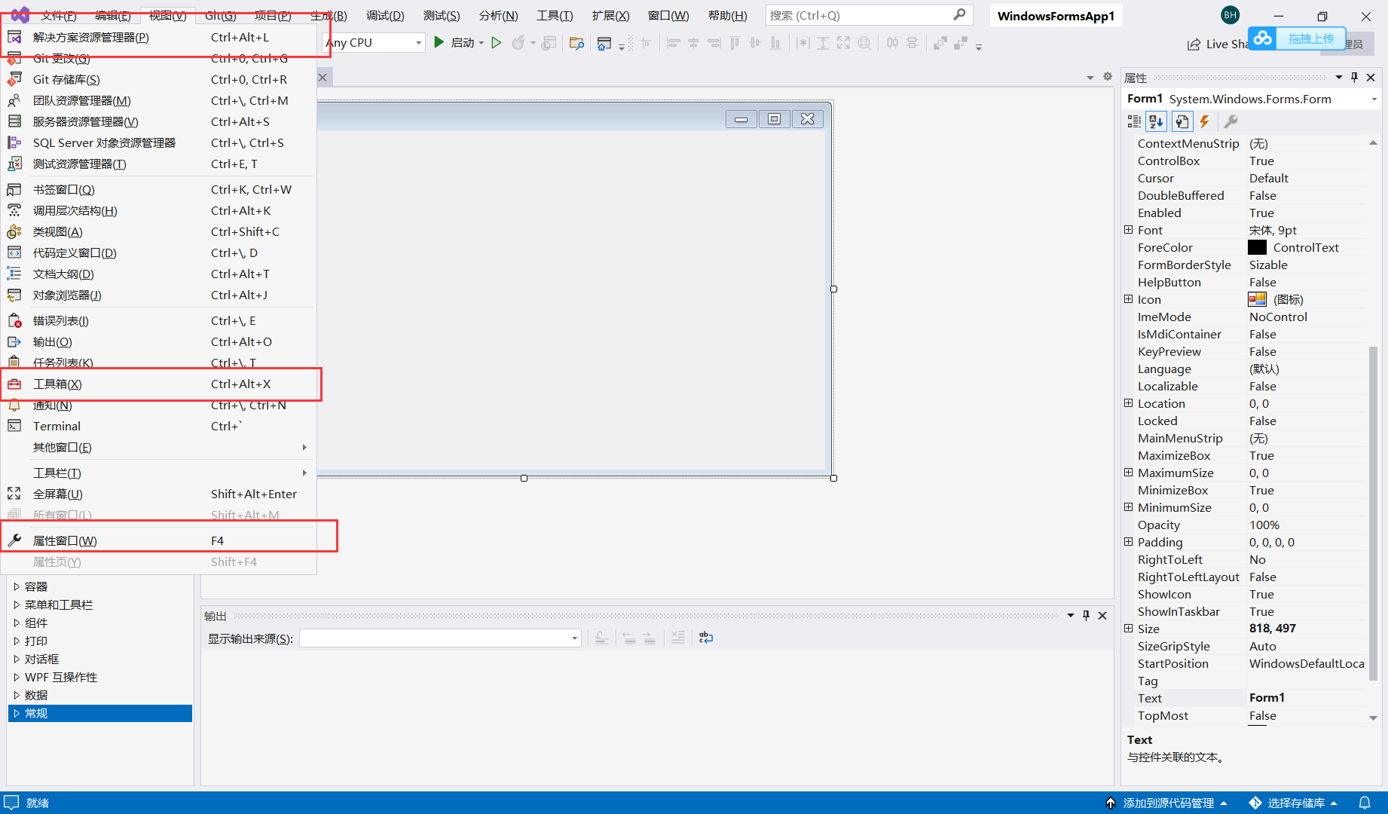Viewport: 1388px width, 814px height.
Task: Click the 拖拽上传 cloud upload widget
Action: pos(1296,38)
